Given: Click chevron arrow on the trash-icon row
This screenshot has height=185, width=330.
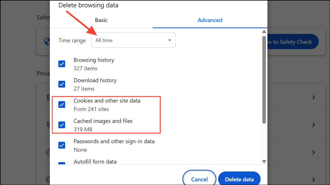Looking at the screenshot, I should pos(314,97).
